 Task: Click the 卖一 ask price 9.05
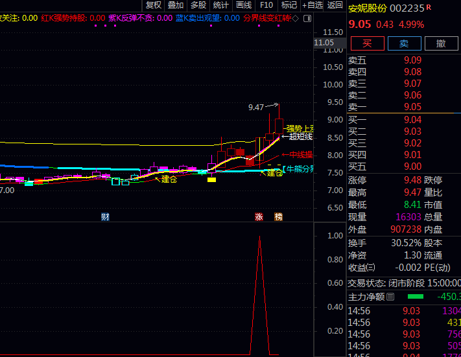(412, 107)
